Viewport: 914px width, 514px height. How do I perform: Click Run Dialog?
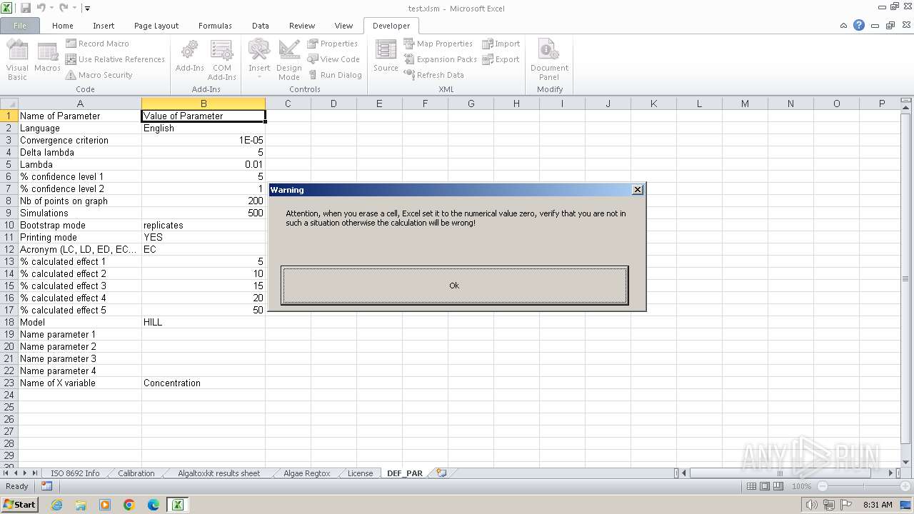click(335, 75)
